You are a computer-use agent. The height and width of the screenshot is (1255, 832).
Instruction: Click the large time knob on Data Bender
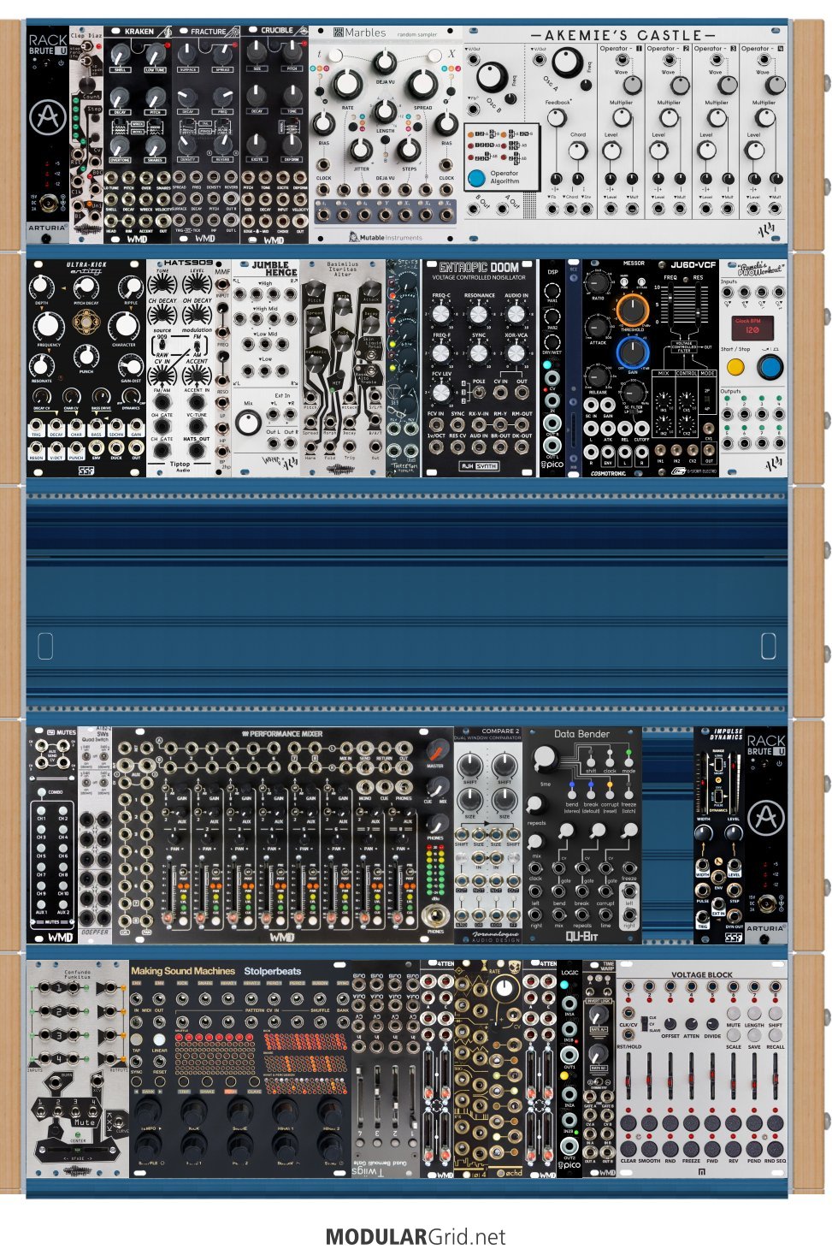[545, 759]
